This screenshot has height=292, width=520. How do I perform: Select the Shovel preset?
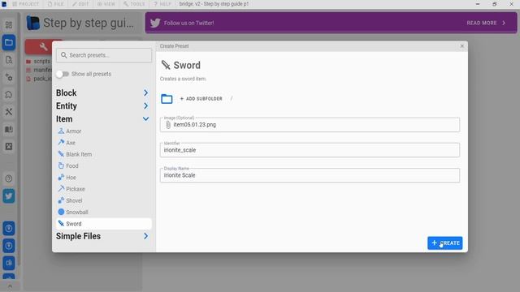click(x=103, y=200)
